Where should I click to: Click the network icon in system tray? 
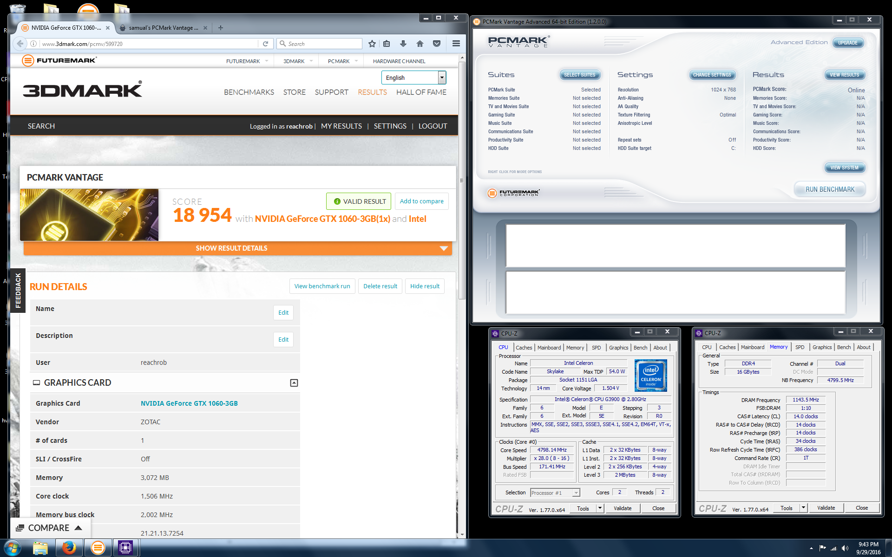tap(834, 548)
